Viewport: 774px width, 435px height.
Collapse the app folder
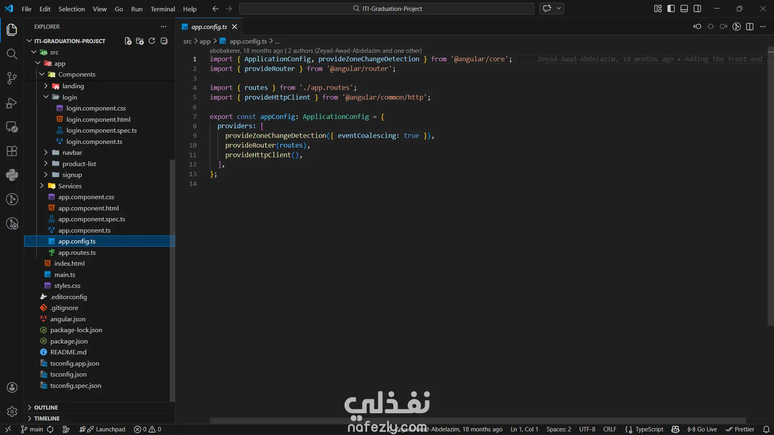pyautogui.click(x=38, y=63)
